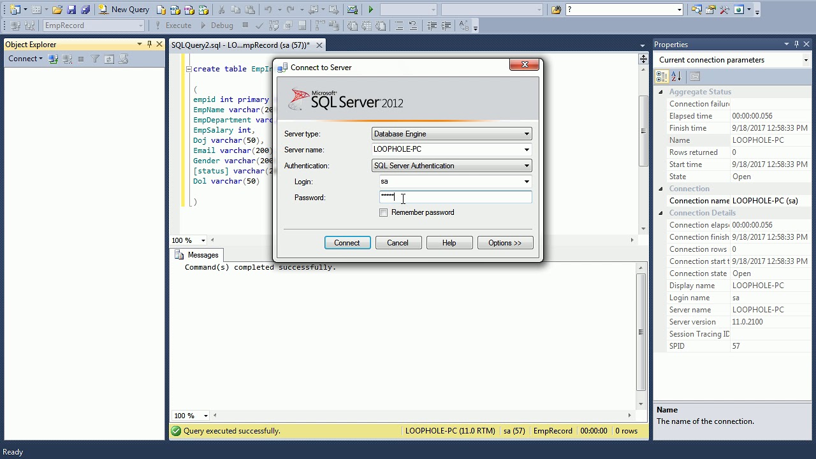Open the EmpRecord database dropdown
This screenshot has height=459, width=816.
[140, 25]
